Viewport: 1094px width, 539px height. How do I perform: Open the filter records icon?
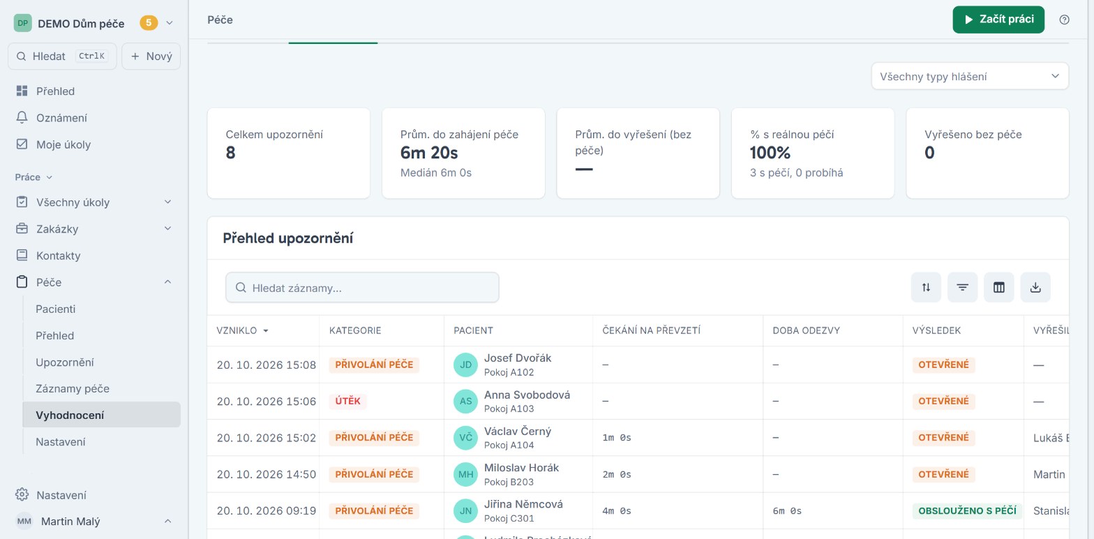click(x=962, y=287)
